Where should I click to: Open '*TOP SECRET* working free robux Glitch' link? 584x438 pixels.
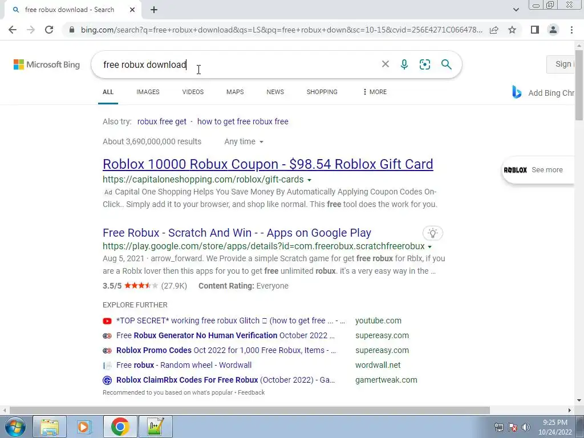point(230,321)
